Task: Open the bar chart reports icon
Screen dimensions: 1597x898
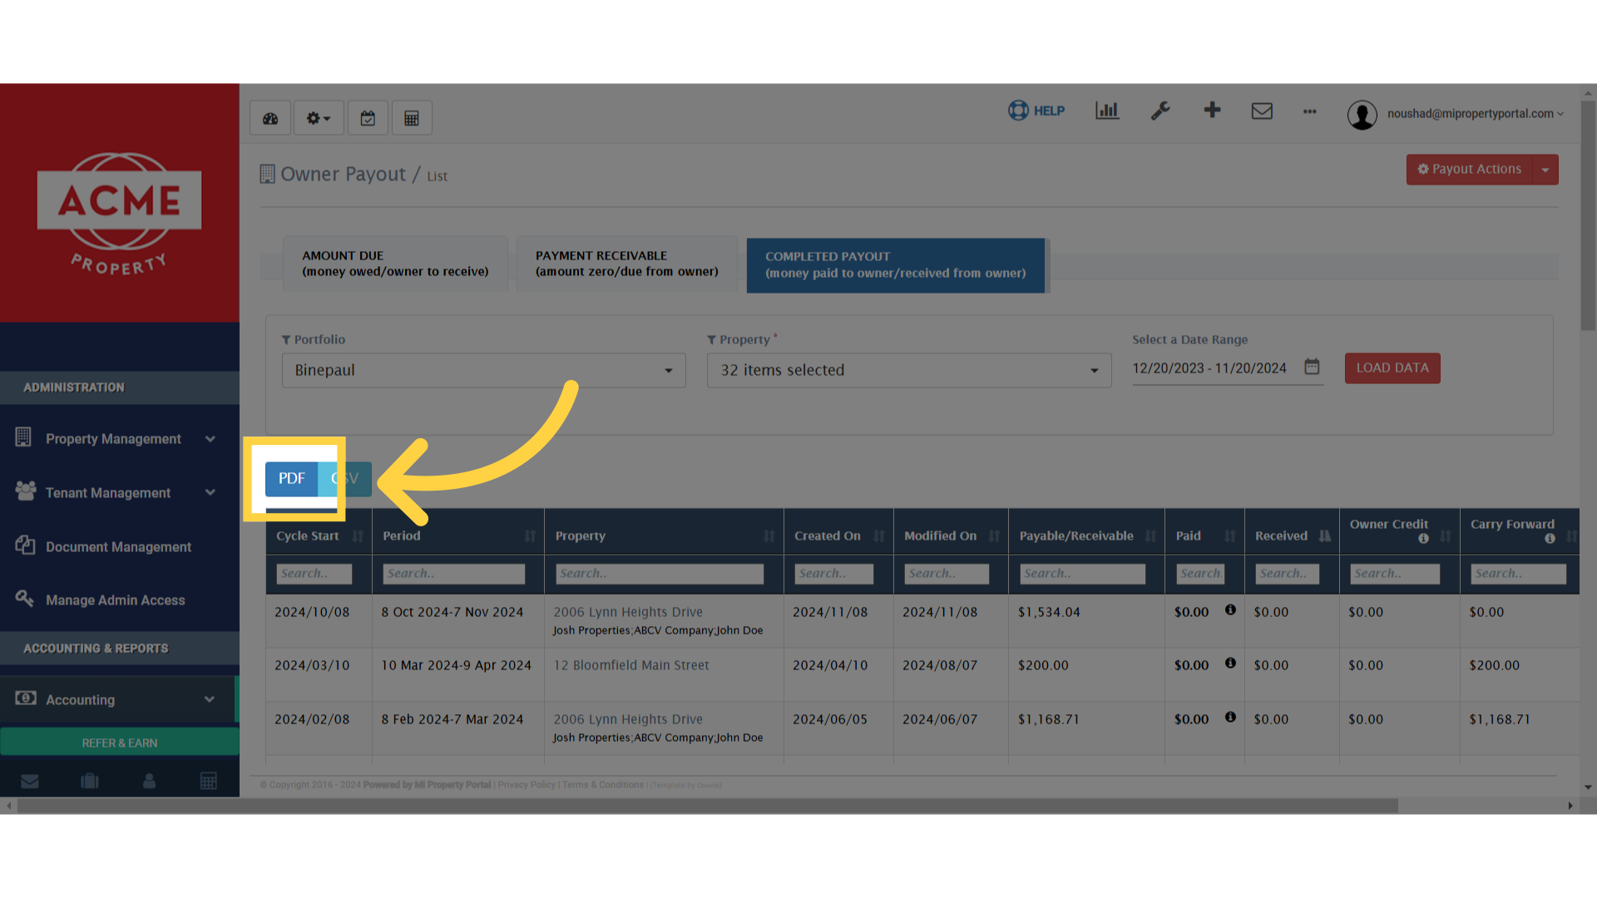Action: (x=1107, y=111)
